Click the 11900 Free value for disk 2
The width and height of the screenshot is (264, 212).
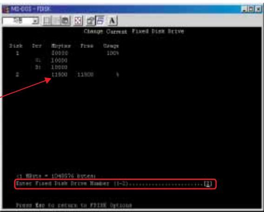point(85,74)
